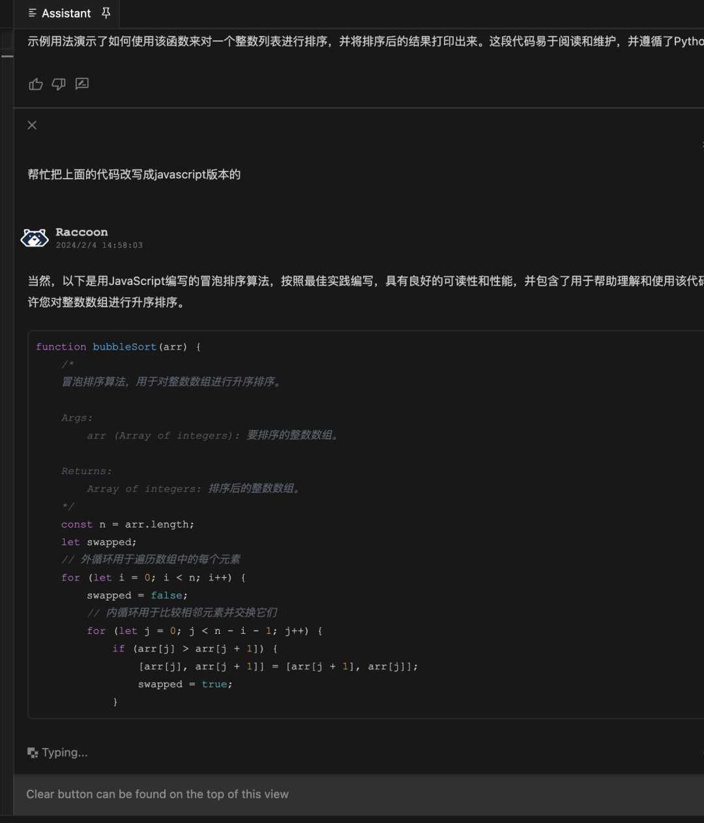Click the '// 外循环用于遍历数组中的每个元素' comment

(x=151, y=560)
